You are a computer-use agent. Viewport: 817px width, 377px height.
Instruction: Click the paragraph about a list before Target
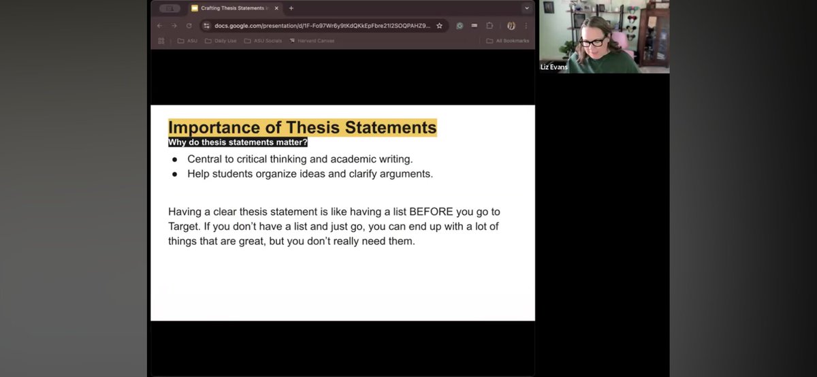(334, 227)
